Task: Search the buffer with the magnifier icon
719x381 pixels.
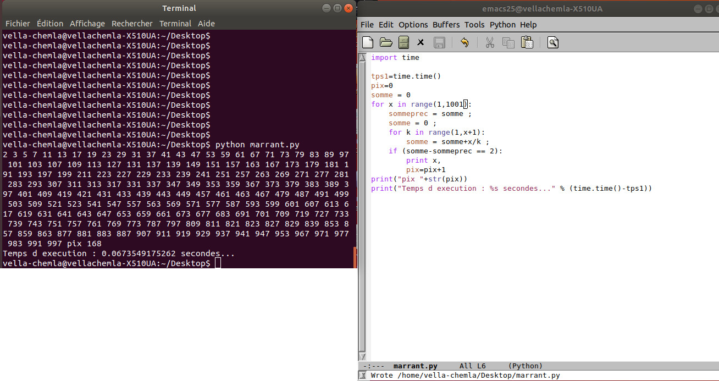Action: (552, 42)
